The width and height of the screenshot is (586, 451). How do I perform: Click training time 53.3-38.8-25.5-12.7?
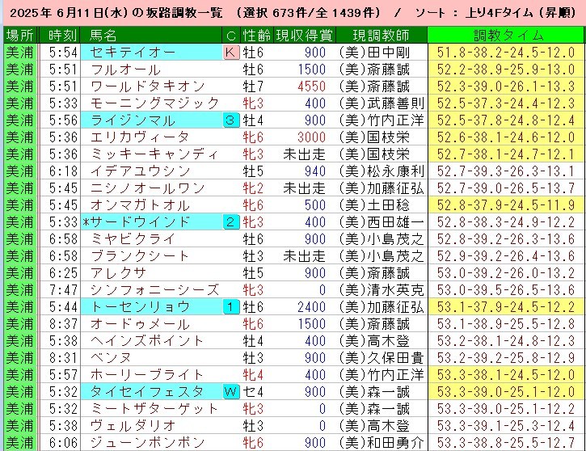506,443
